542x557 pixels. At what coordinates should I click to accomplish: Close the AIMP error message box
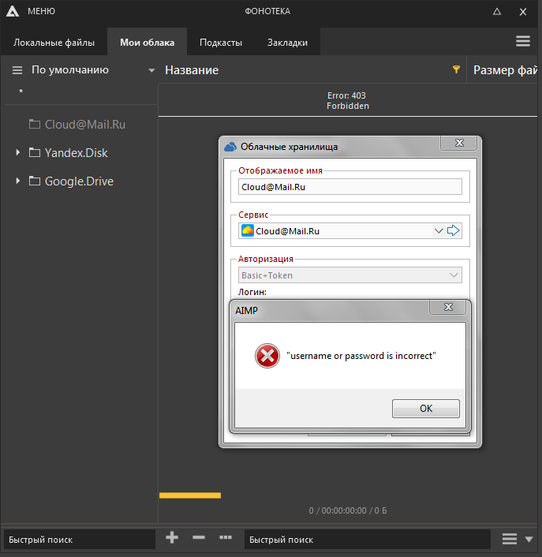click(x=448, y=307)
